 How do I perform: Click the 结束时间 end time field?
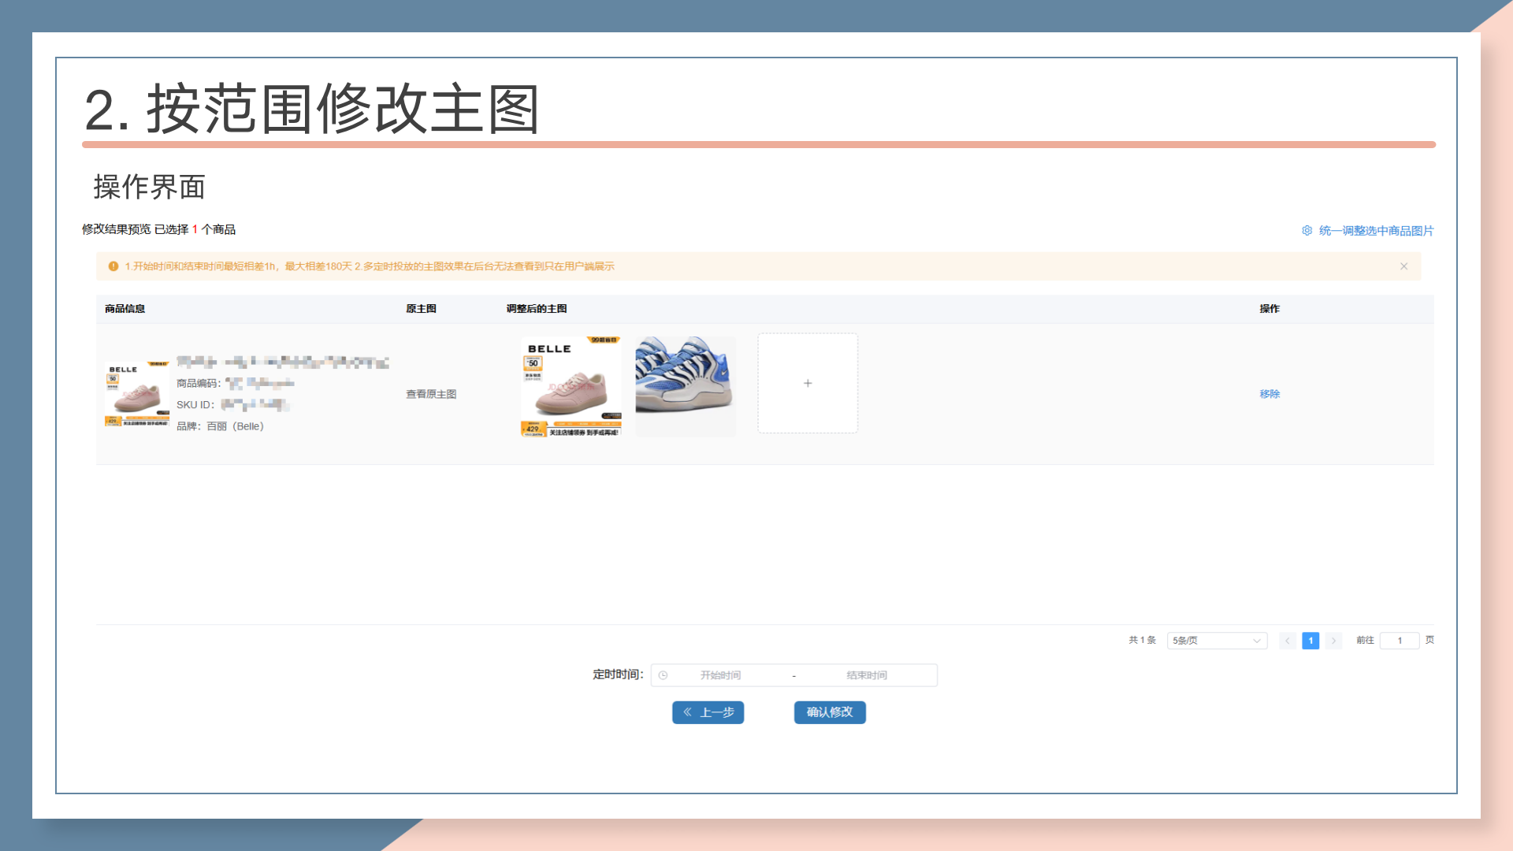pos(867,675)
